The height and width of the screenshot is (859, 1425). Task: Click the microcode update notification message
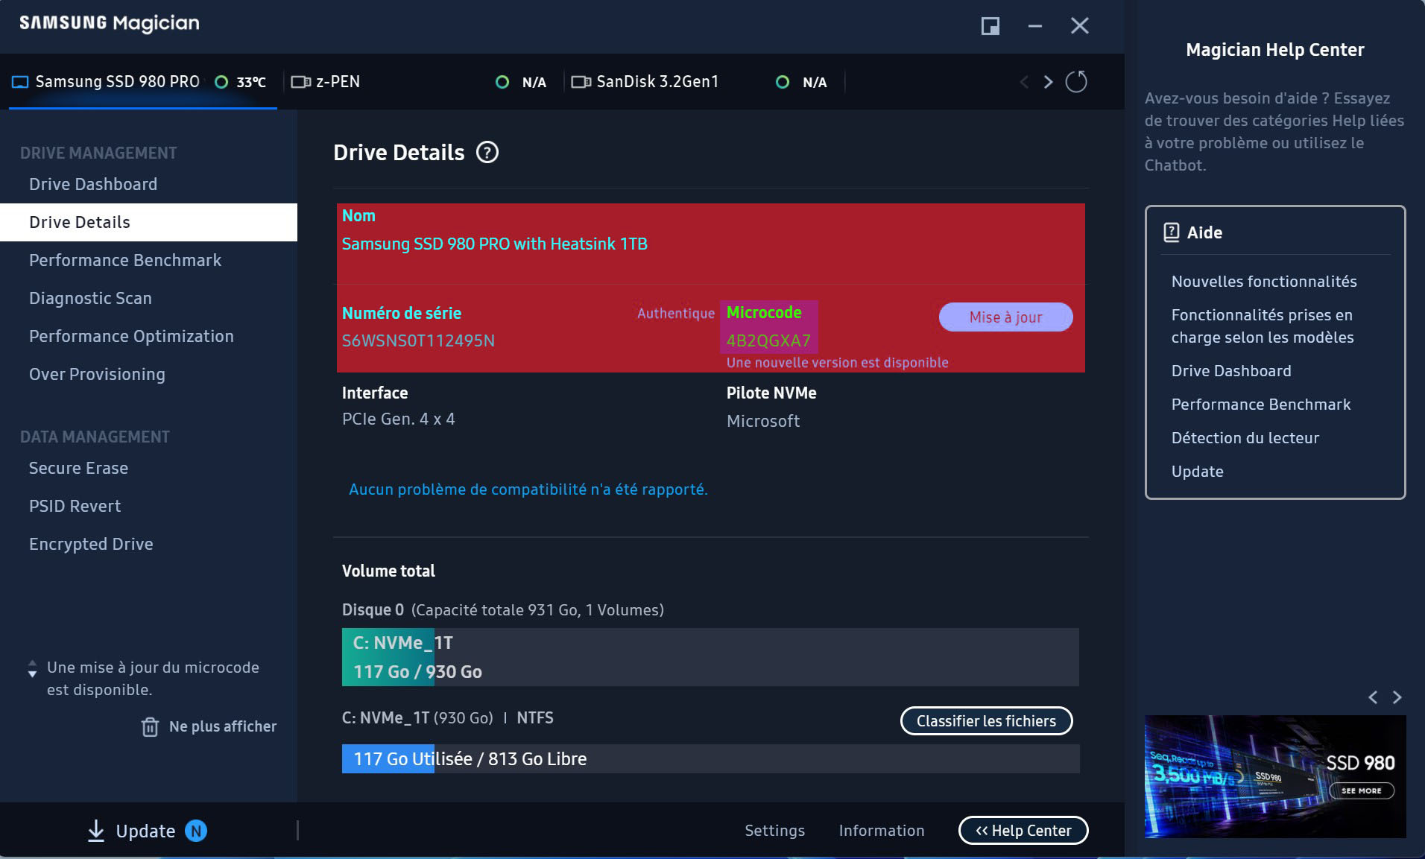[x=153, y=679]
